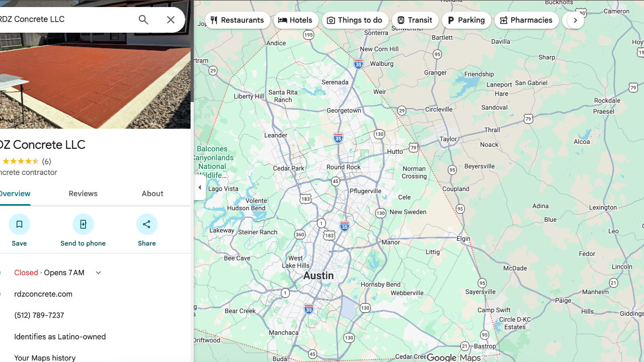Click the McDade label on map
This screenshot has width=644, height=362.
pos(515,268)
